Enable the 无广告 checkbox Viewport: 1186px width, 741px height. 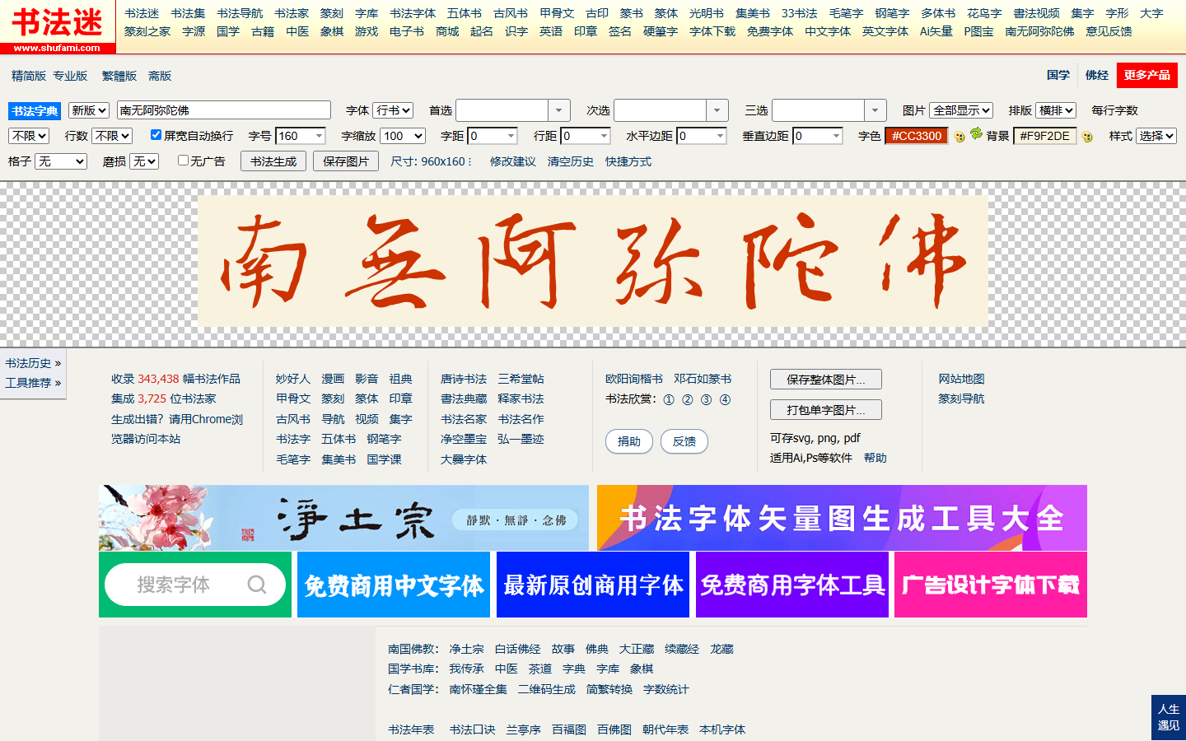click(x=183, y=161)
